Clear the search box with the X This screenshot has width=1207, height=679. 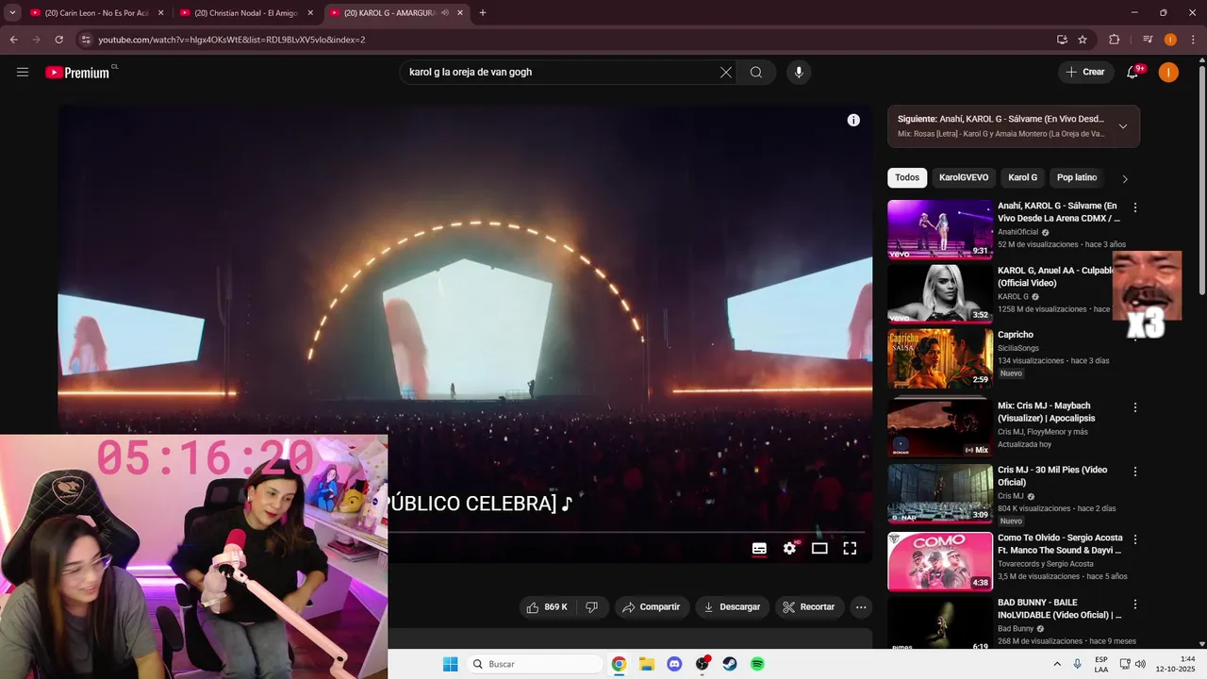(726, 73)
